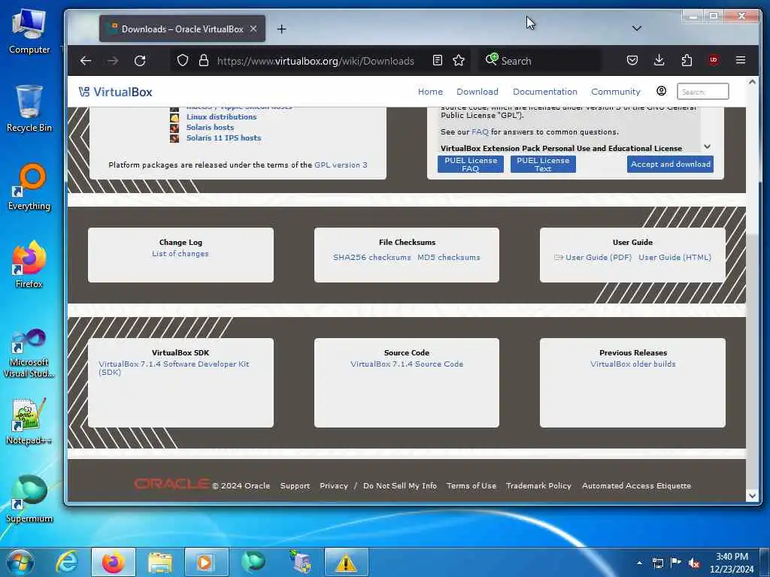This screenshot has width=770, height=577.
Task: Launch Internet Explorer from the taskbar
Action: [67, 562]
